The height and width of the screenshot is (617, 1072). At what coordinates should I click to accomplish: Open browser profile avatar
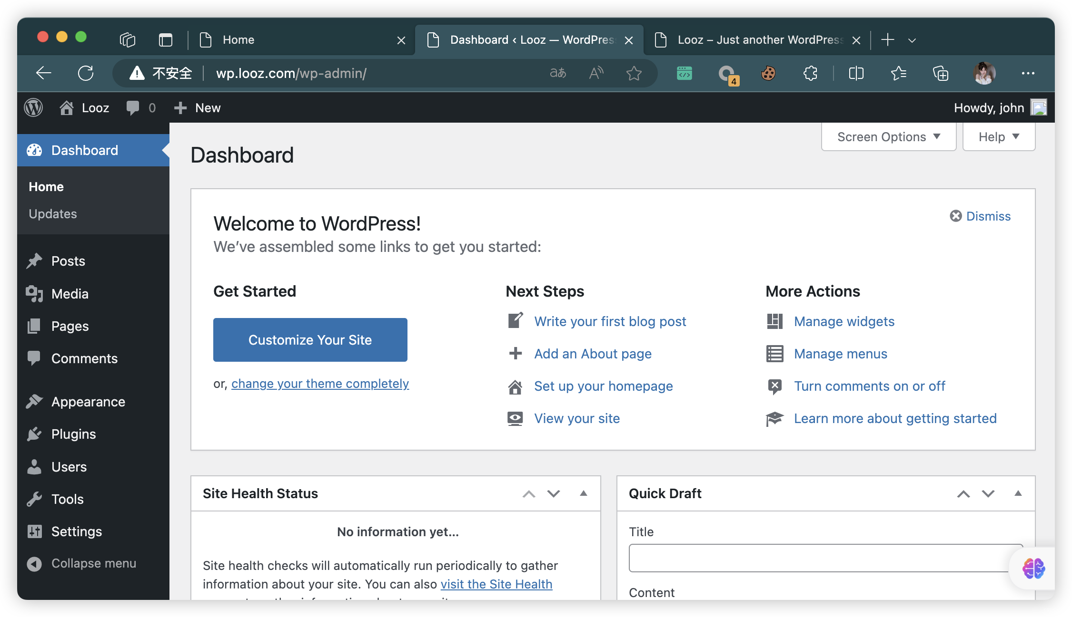coord(984,73)
